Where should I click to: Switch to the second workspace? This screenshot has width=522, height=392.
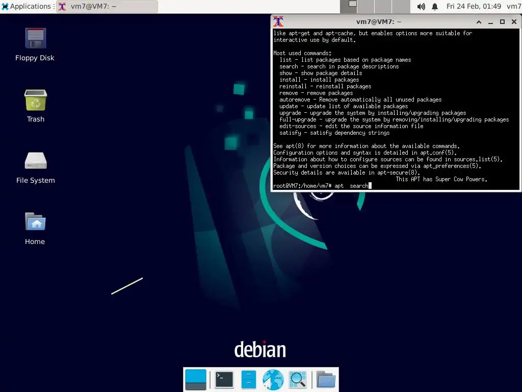(x=366, y=6)
